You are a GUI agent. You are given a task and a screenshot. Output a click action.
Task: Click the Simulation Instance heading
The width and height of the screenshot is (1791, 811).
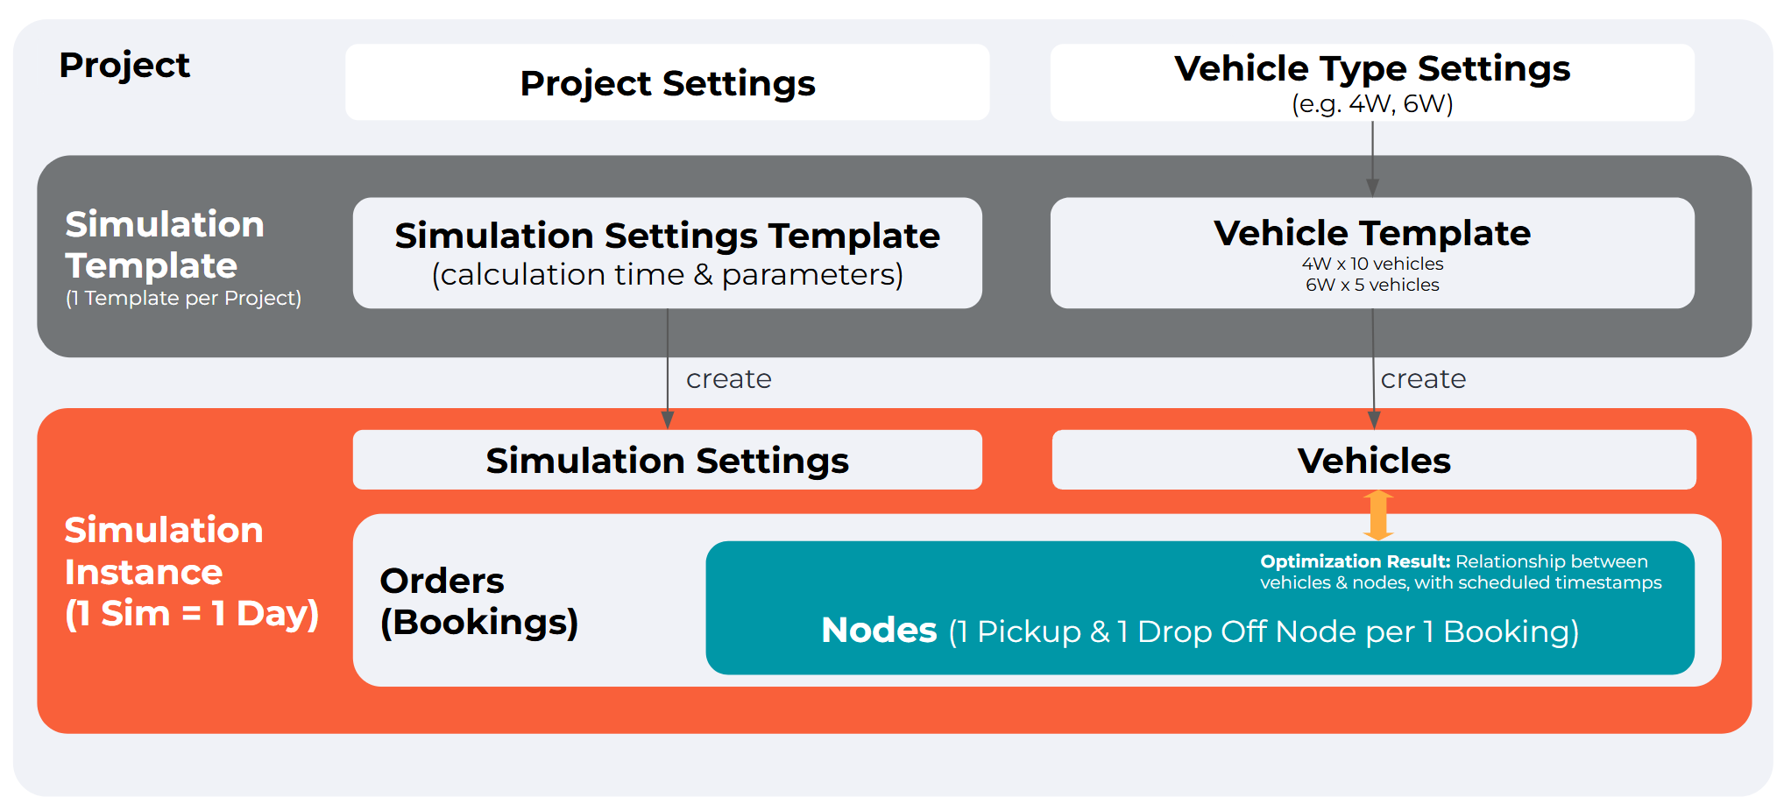(x=191, y=571)
